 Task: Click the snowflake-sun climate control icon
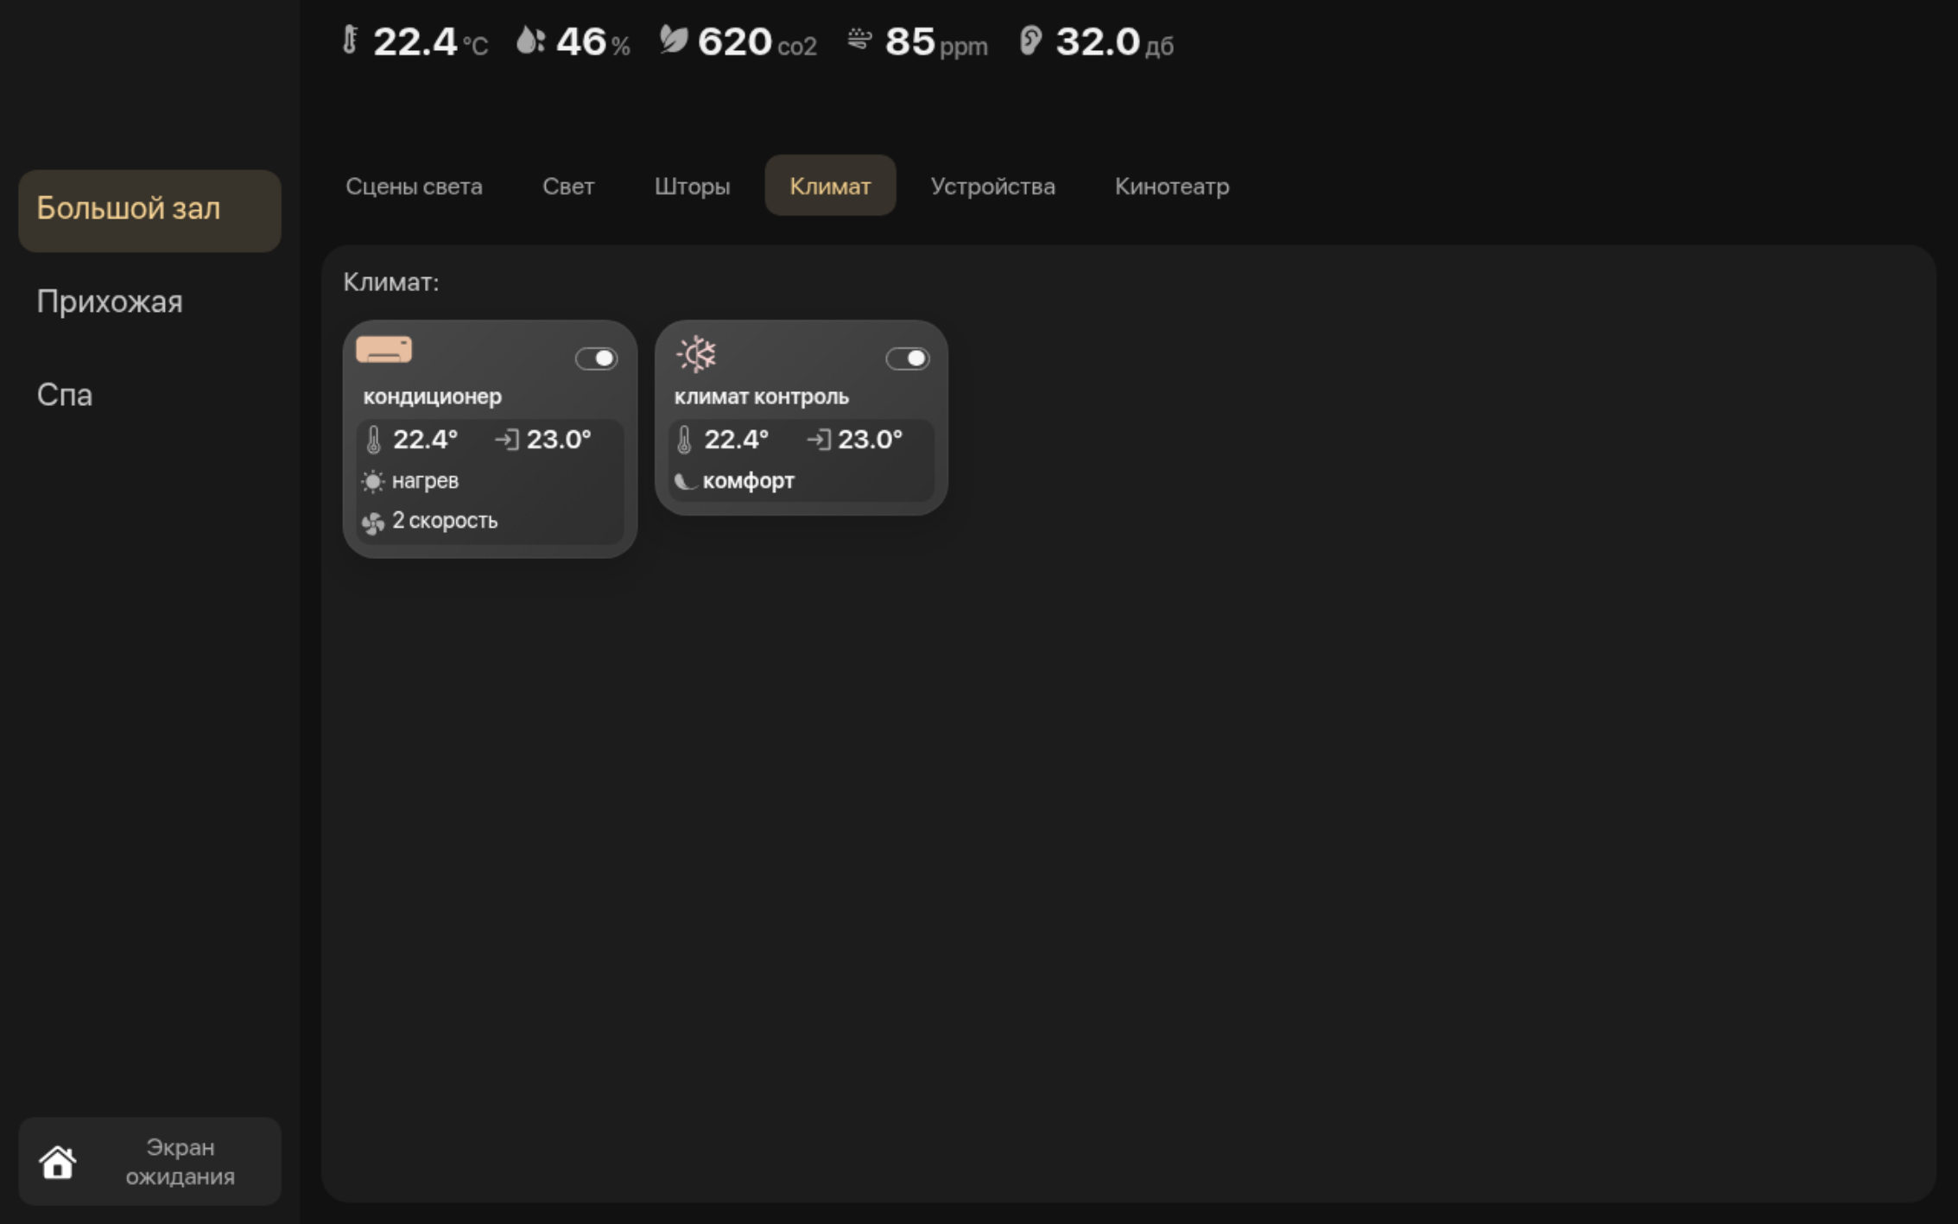click(x=696, y=354)
